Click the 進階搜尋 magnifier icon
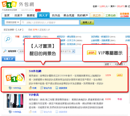Screen dimensions: 130x116 [x=5, y=51]
